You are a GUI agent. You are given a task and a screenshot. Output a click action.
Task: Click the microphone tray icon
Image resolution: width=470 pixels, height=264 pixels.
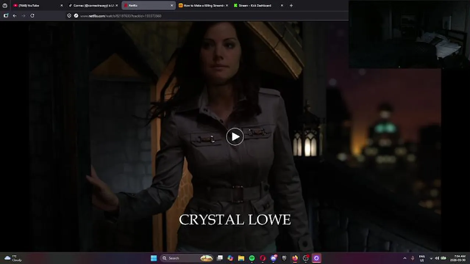point(413,258)
